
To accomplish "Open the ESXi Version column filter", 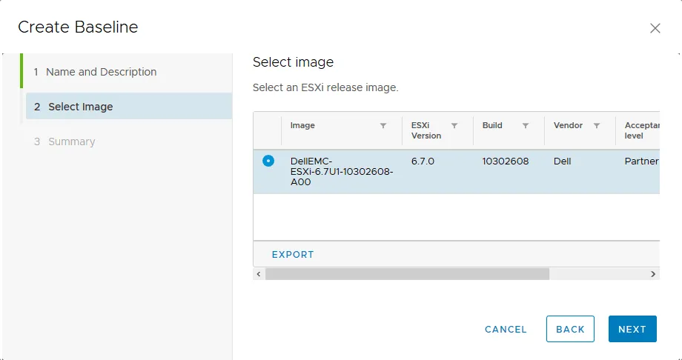I will point(454,126).
